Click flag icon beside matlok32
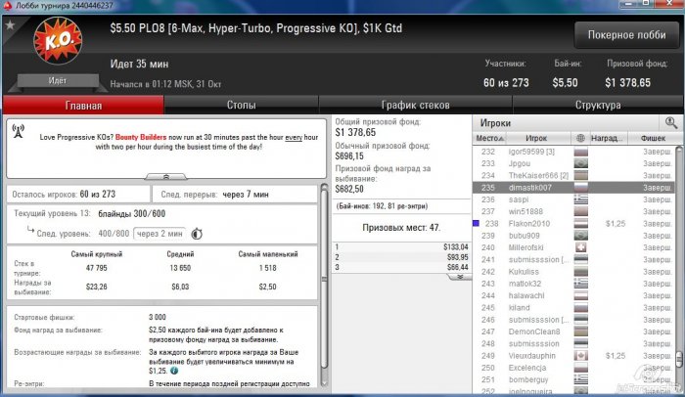The height and width of the screenshot is (397, 685). 580,284
